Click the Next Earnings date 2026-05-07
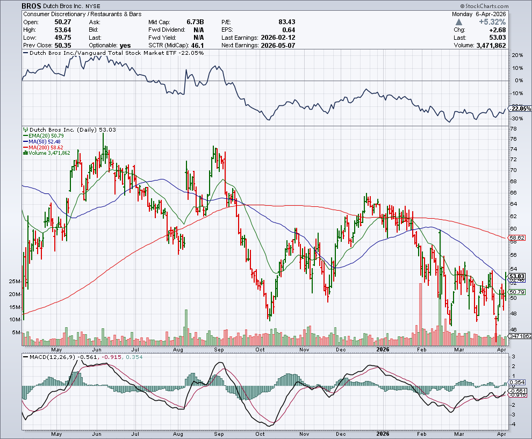Viewport: 532px width, 439px height. (x=278, y=46)
